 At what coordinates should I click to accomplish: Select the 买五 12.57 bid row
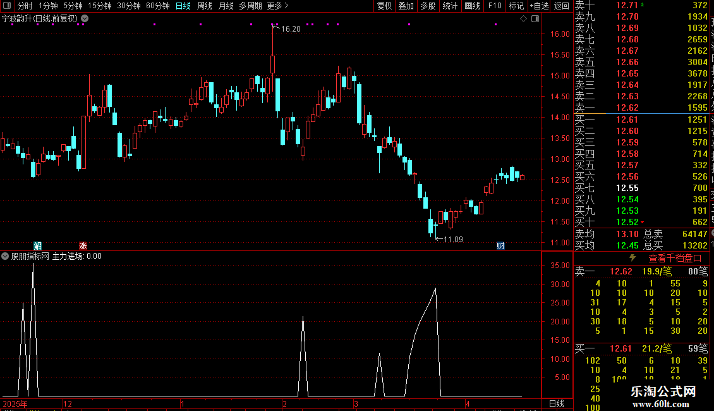[x=641, y=165]
